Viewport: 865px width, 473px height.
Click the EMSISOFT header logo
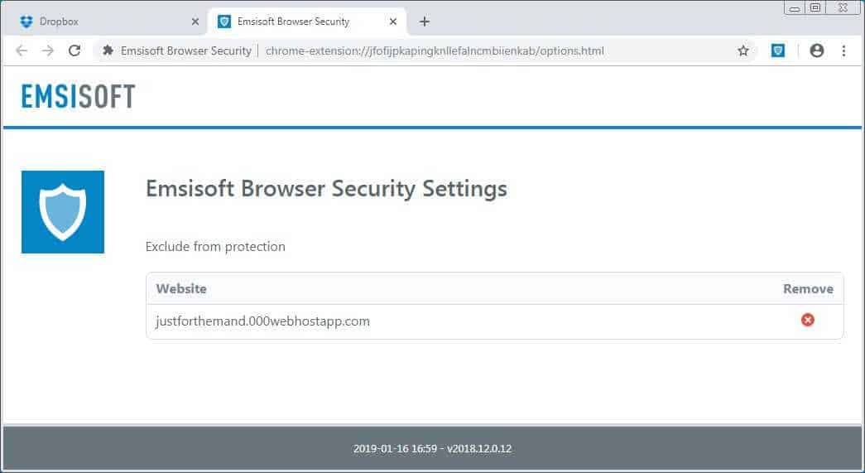78,97
